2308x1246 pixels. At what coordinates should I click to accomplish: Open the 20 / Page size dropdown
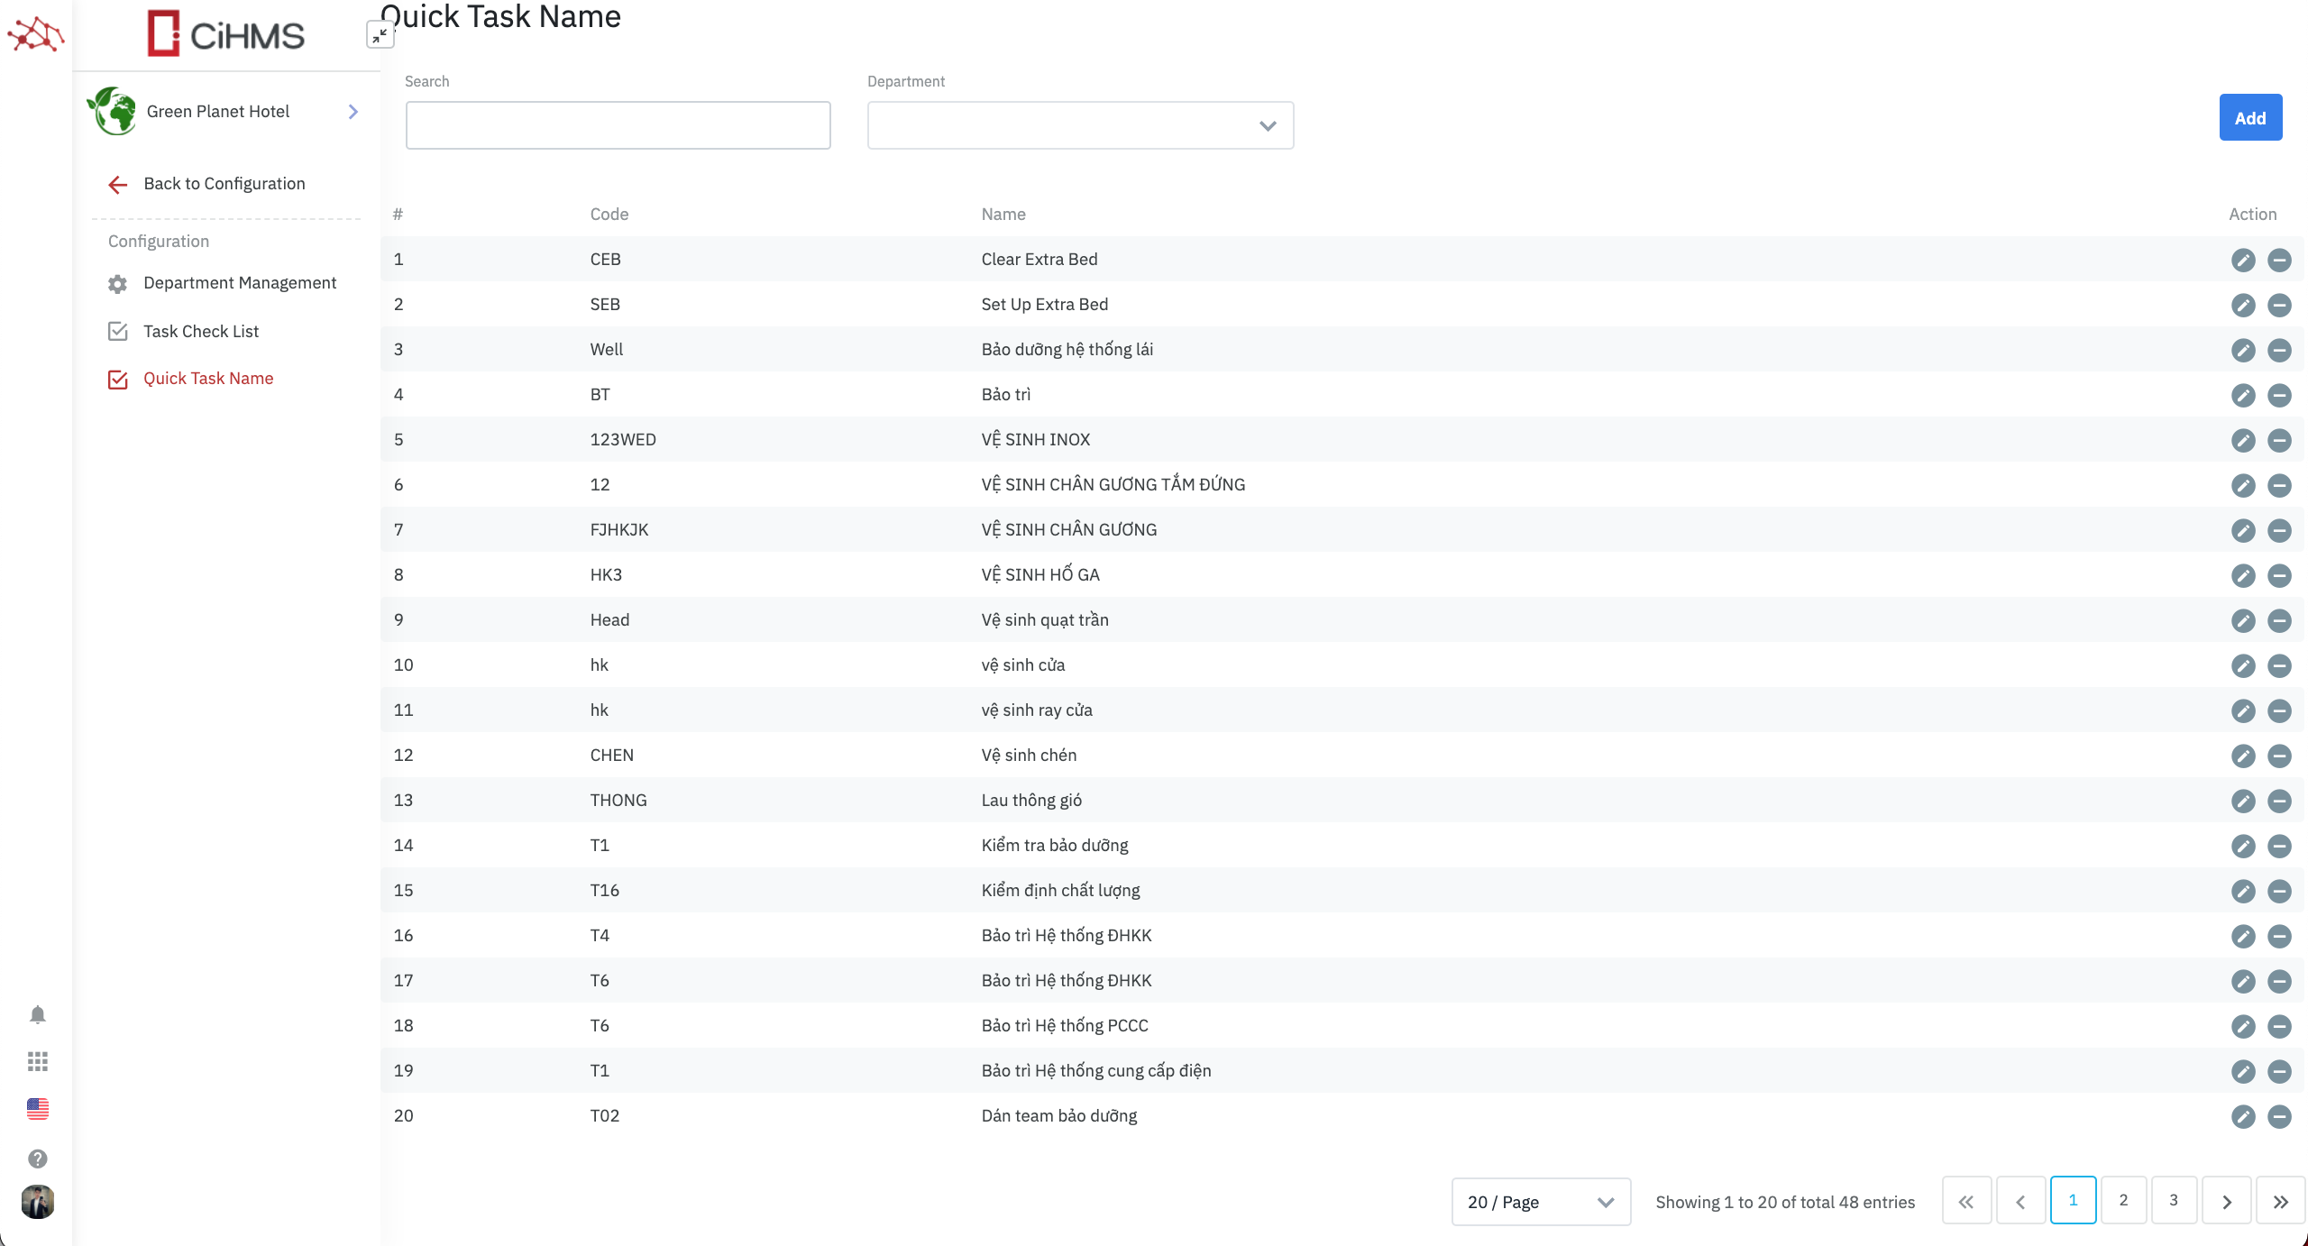pyautogui.click(x=1540, y=1202)
